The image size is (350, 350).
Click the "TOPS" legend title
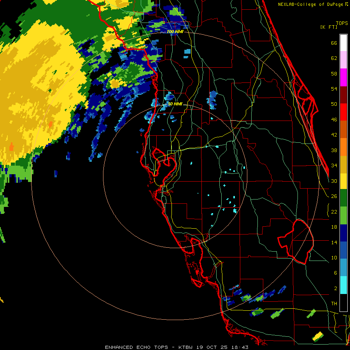pos(342,23)
